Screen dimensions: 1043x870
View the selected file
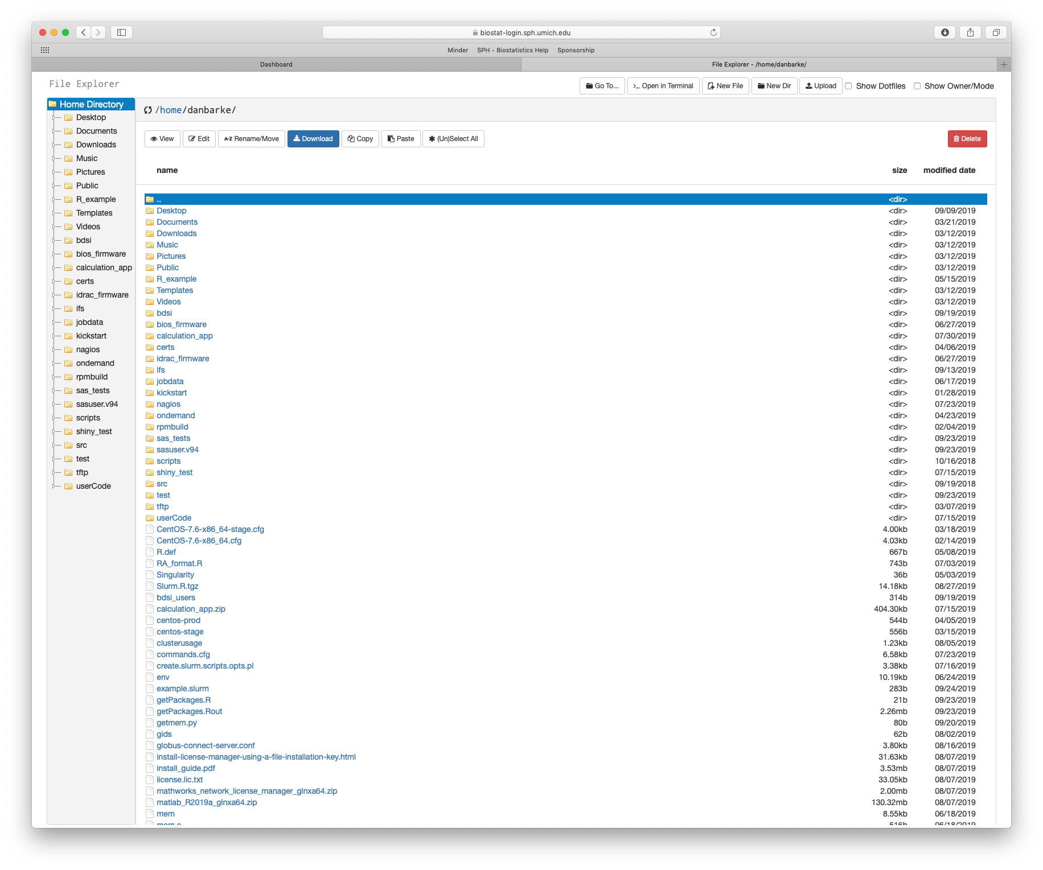point(162,138)
